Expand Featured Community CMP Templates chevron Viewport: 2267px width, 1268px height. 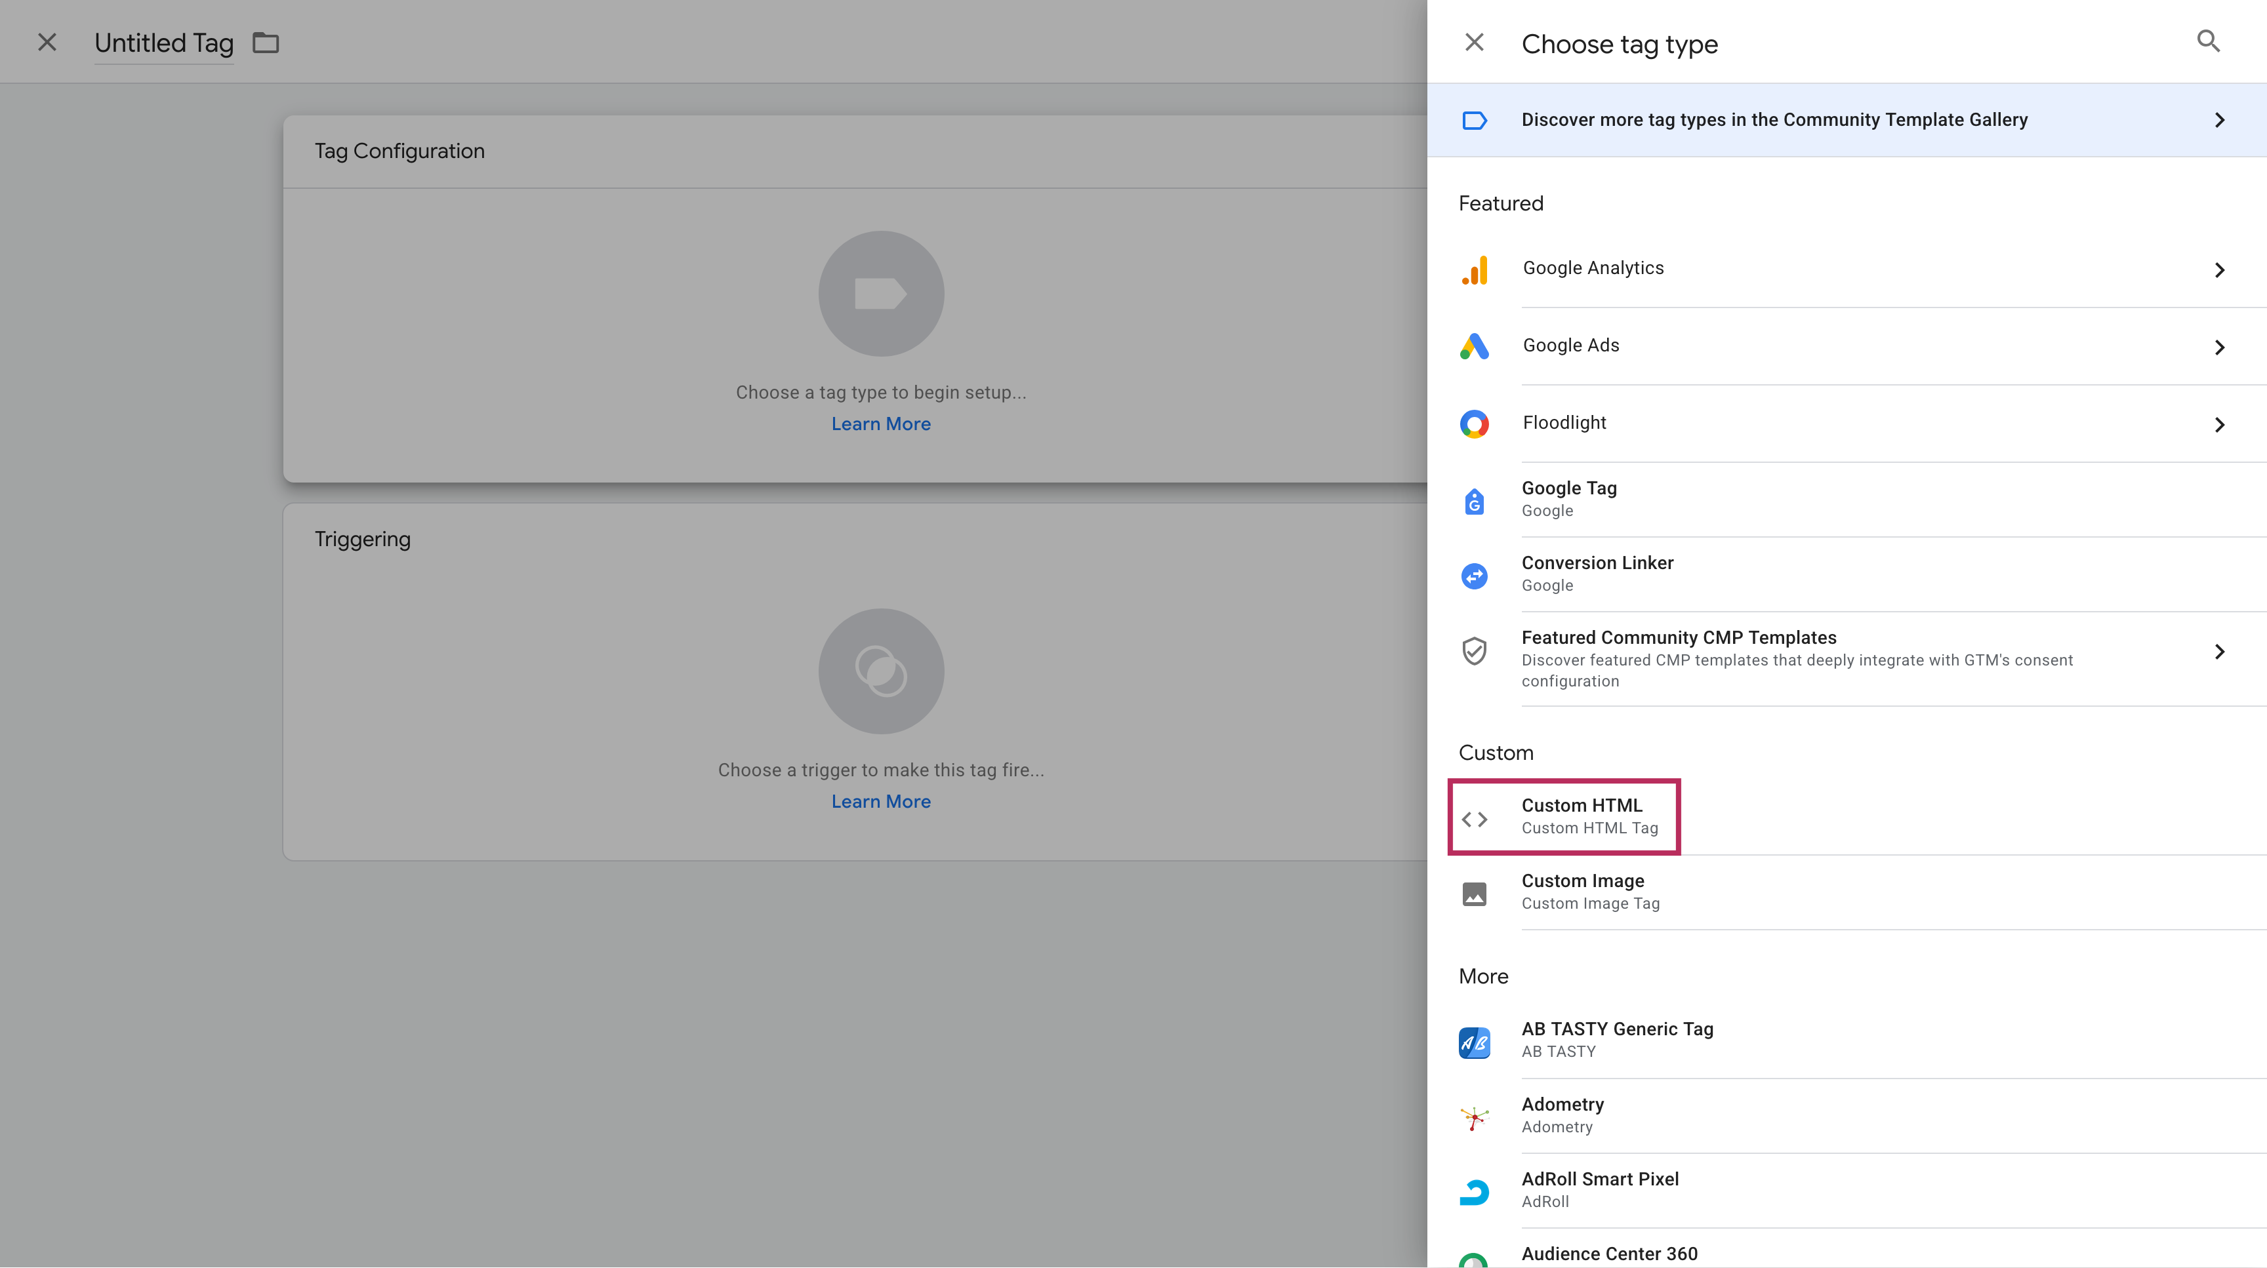point(2218,652)
